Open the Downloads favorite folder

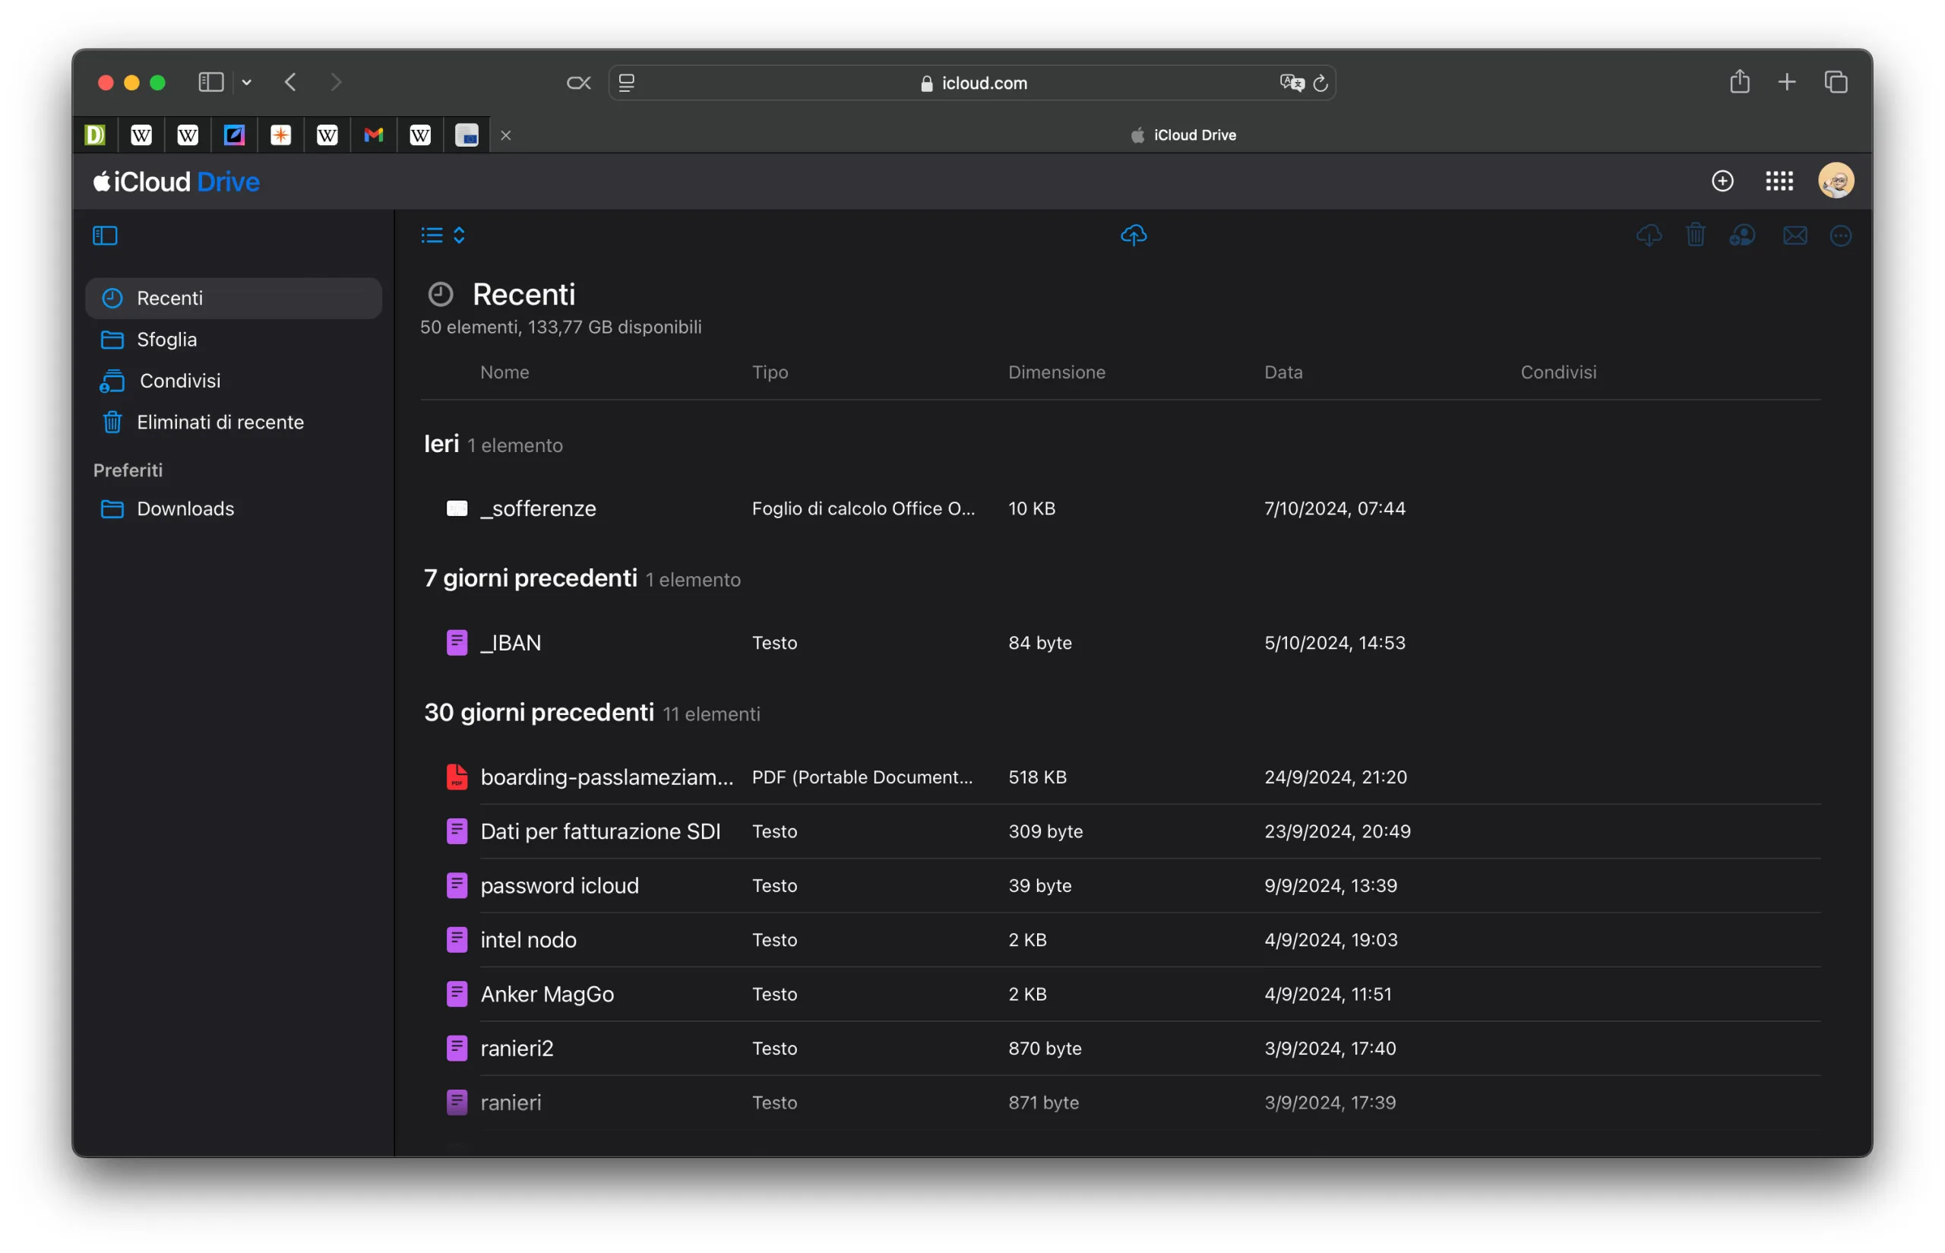pyautogui.click(x=233, y=509)
